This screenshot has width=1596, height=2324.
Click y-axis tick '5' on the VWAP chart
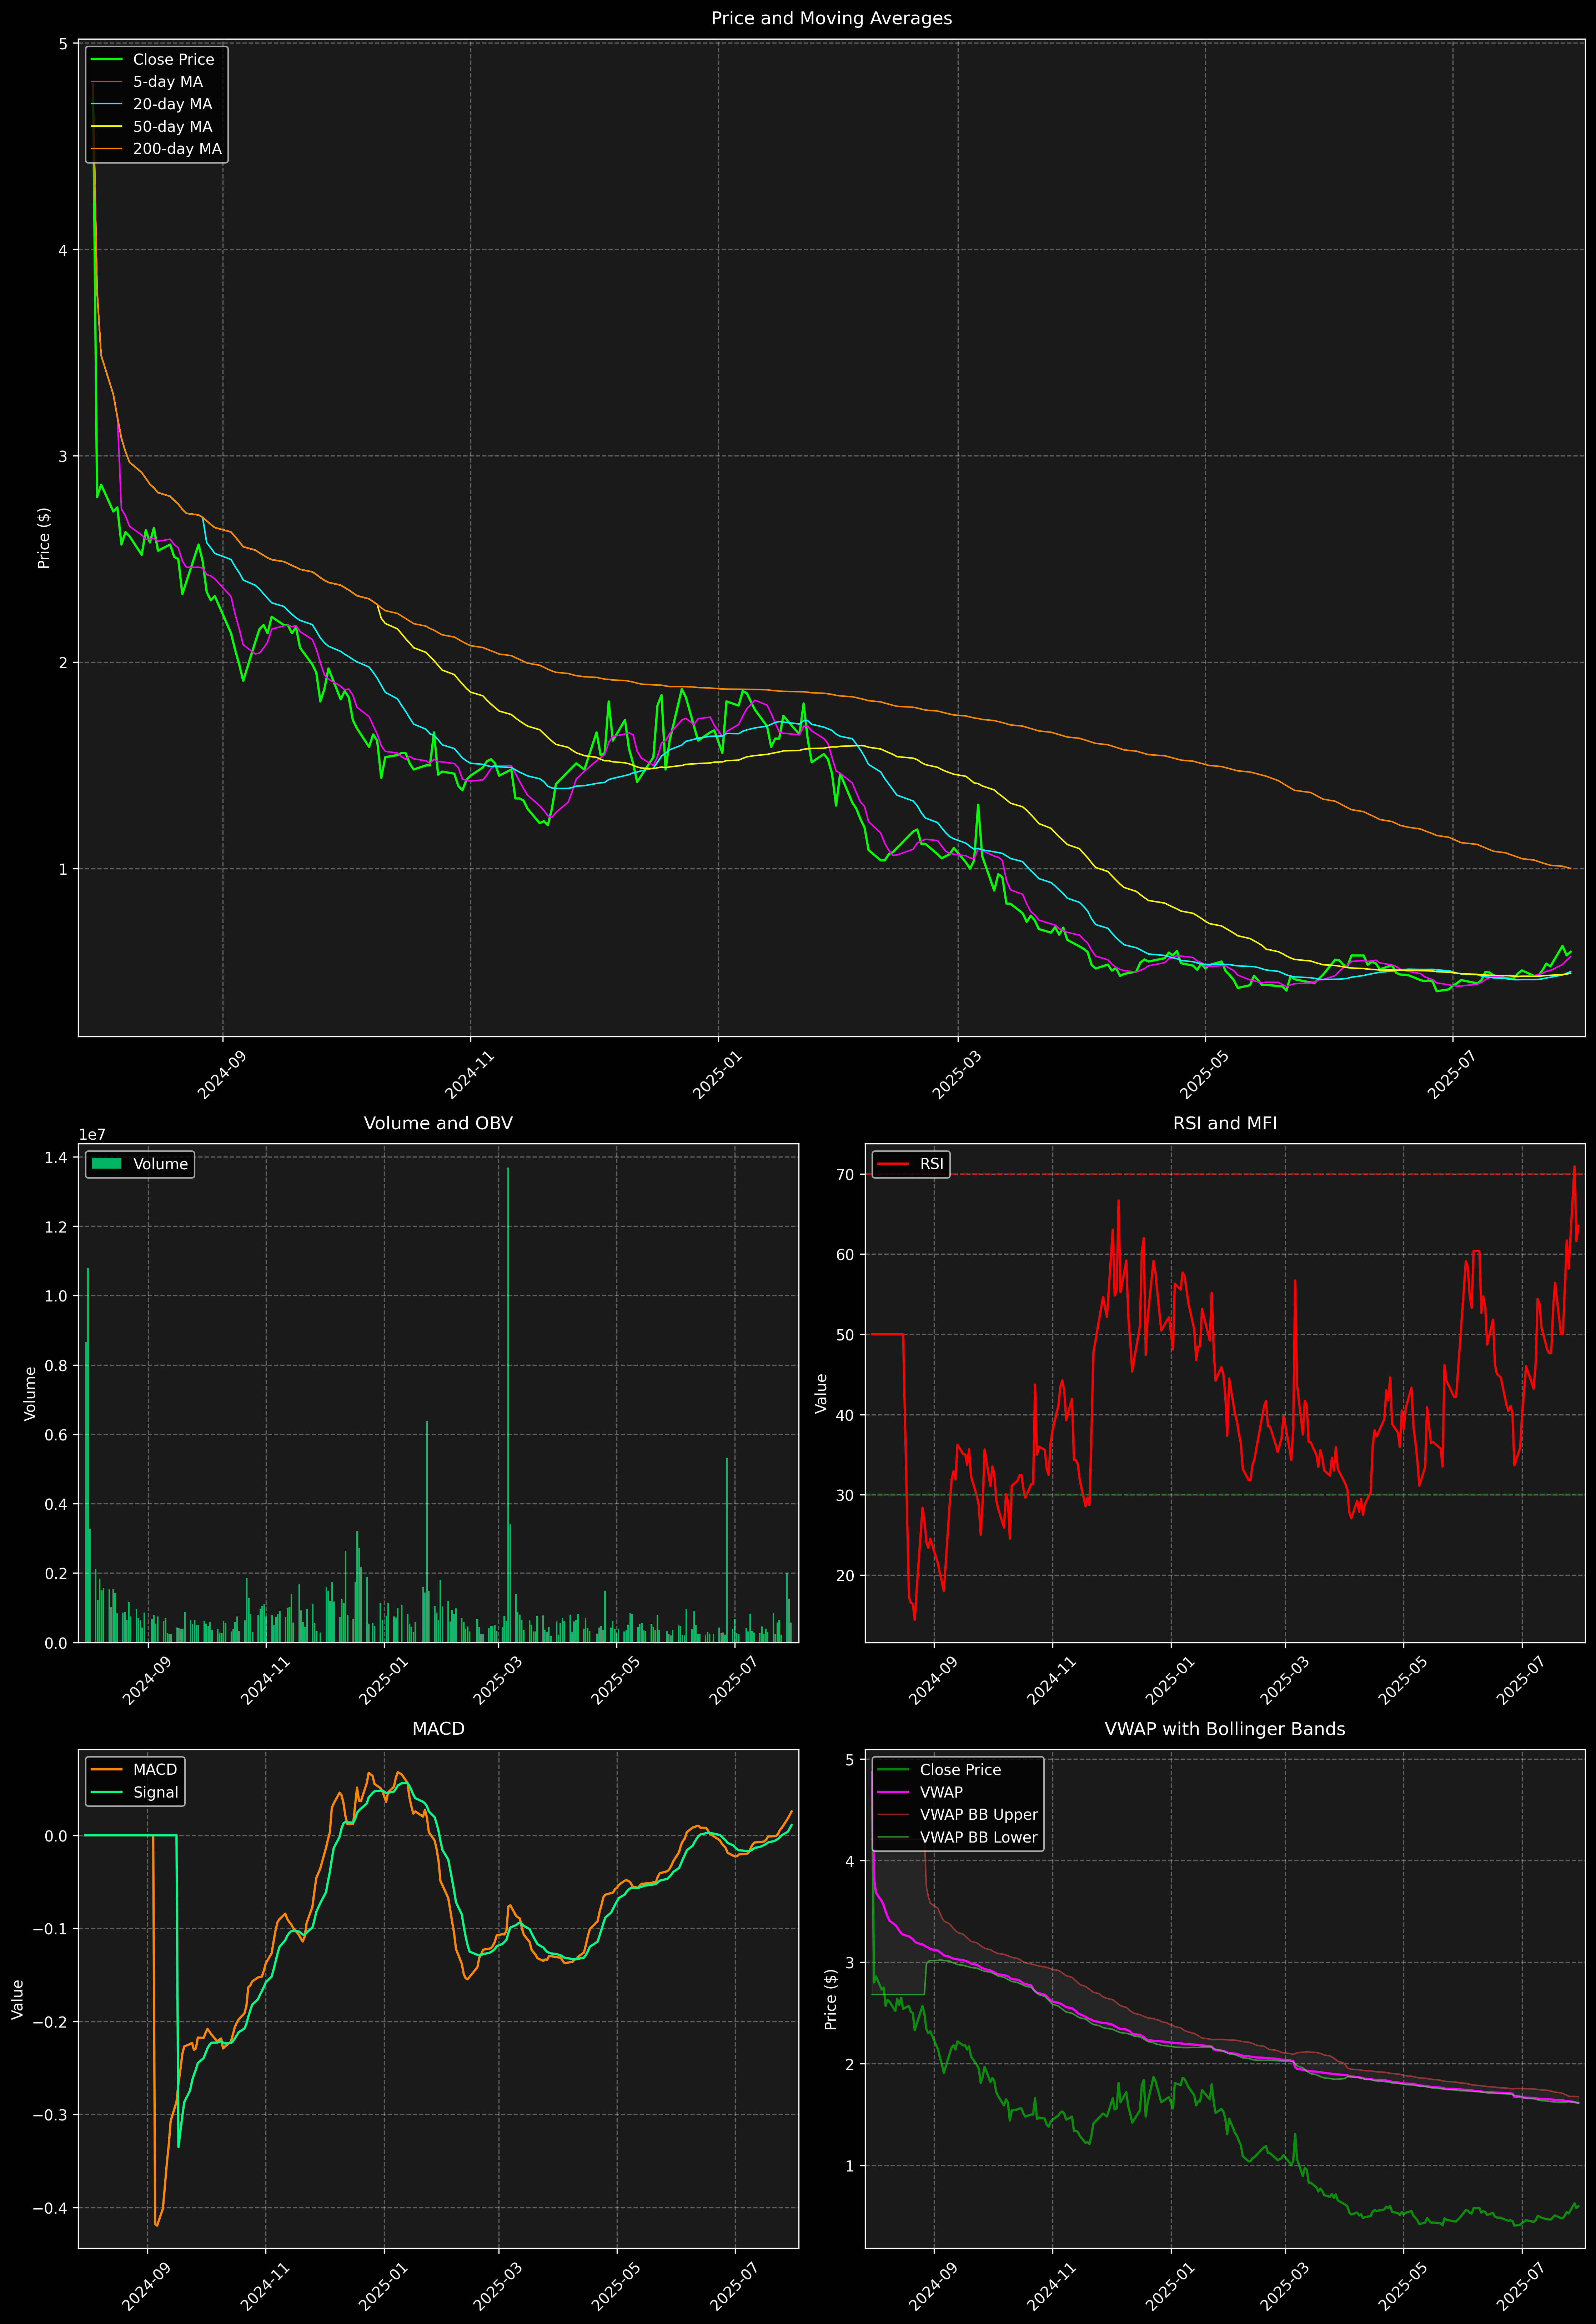[x=850, y=1760]
